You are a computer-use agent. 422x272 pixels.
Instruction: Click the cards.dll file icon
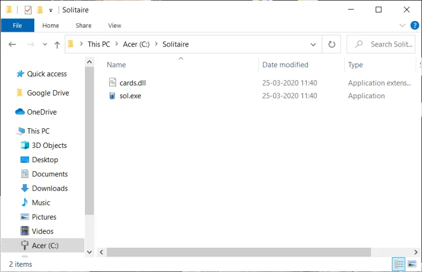(x=112, y=82)
